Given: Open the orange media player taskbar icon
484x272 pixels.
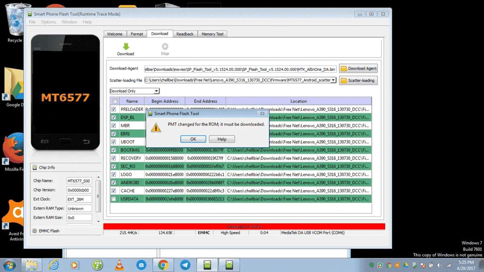Looking at the screenshot, I should [75, 265].
